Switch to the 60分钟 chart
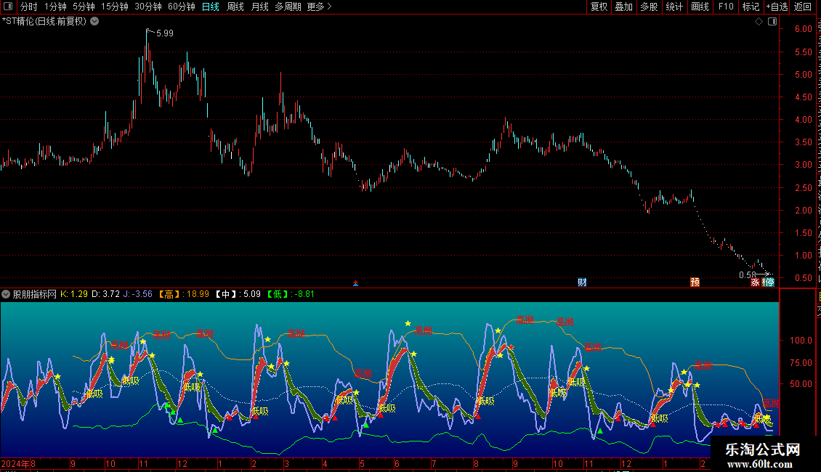821x472 pixels. 182,7
